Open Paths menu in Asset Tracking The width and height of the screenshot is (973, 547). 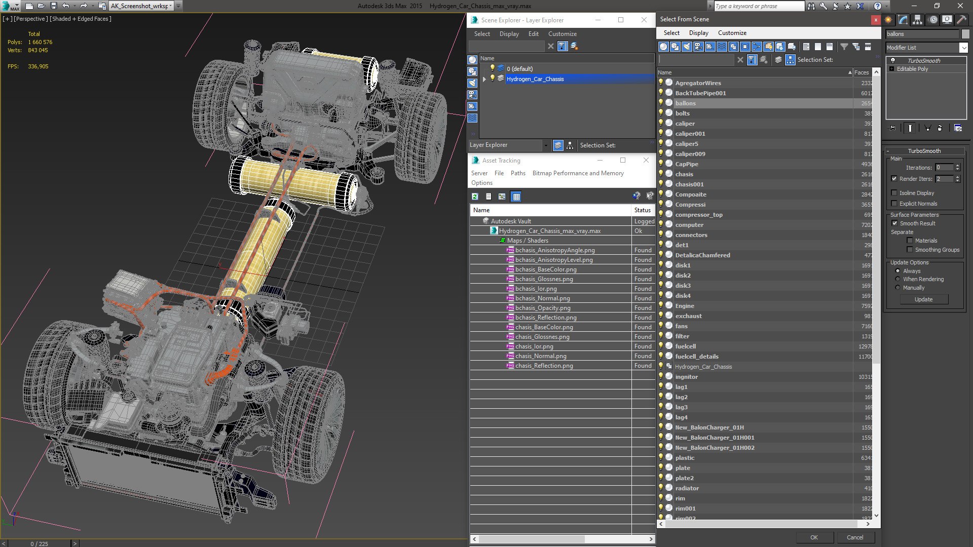518,173
